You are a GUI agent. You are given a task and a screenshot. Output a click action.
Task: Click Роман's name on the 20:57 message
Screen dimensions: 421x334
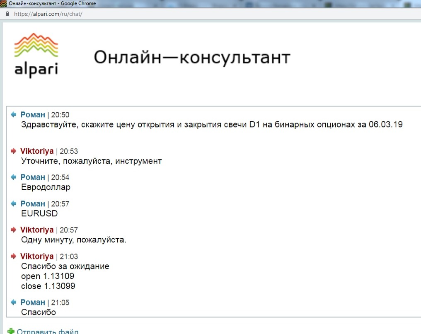coord(33,204)
